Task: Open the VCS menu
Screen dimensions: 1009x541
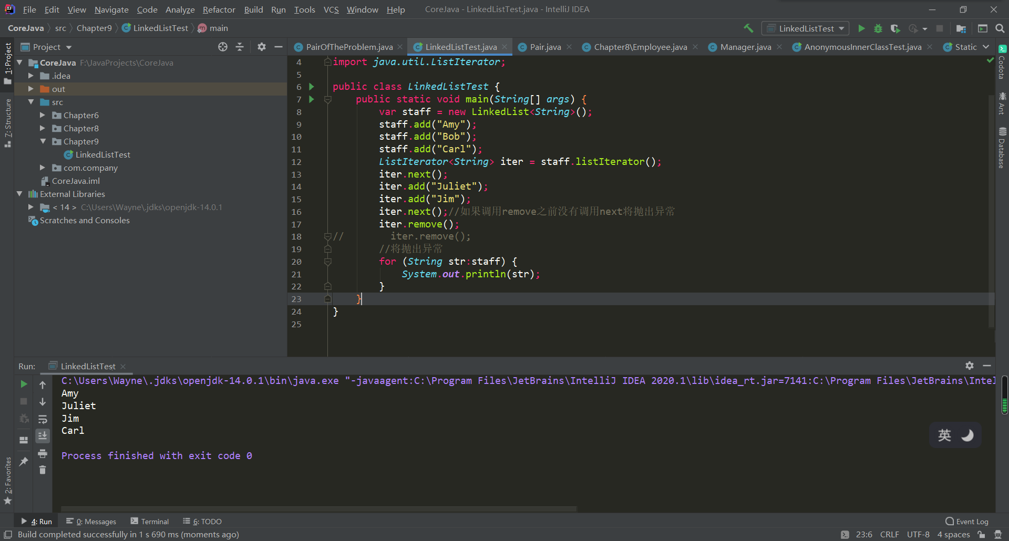Action: tap(331, 9)
